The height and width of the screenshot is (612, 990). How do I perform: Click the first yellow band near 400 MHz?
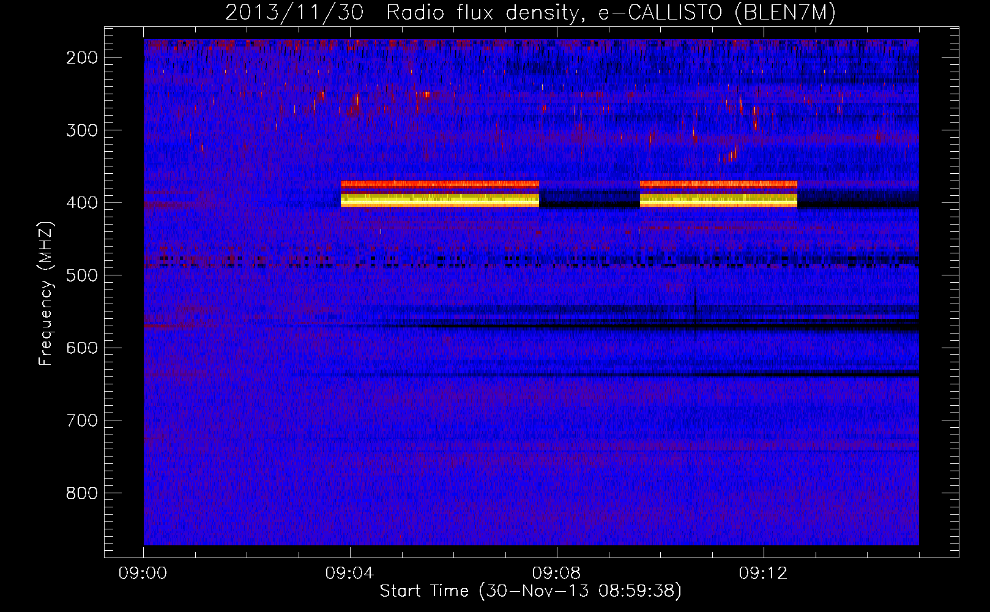pyautogui.click(x=440, y=201)
